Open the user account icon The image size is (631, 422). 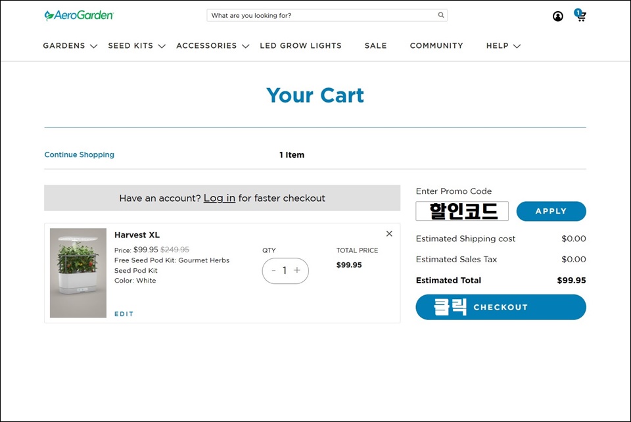pyautogui.click(x=558, y=16)
